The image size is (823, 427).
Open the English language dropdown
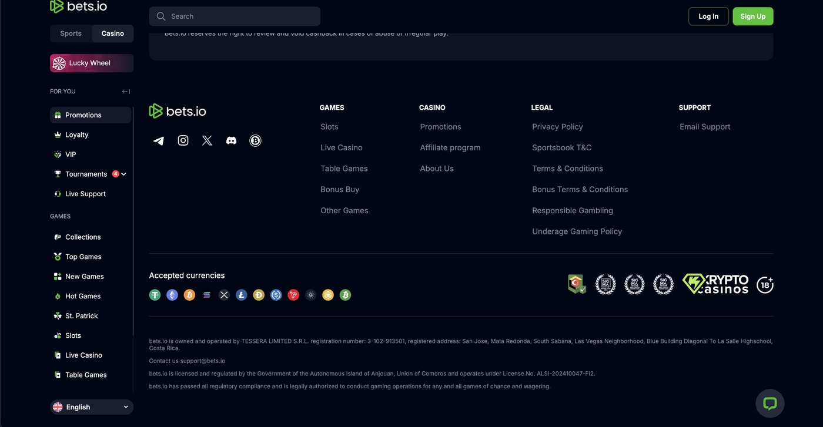[x=92, y=407]
